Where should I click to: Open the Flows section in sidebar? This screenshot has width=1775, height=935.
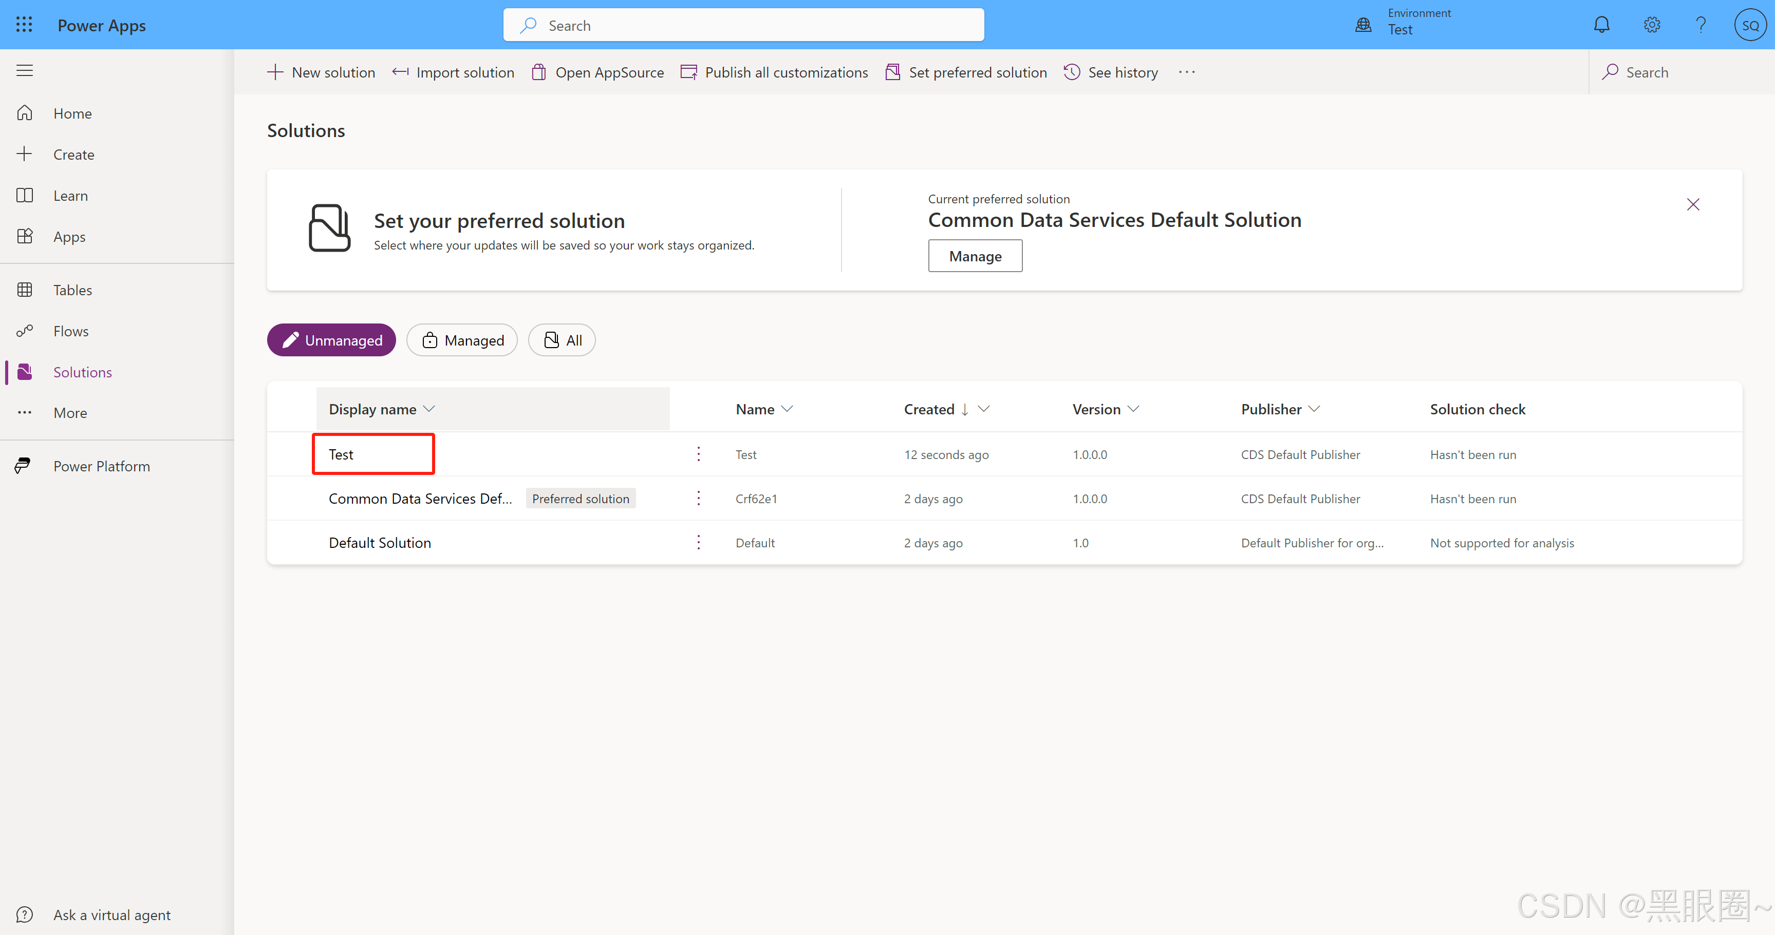(71, 331)
